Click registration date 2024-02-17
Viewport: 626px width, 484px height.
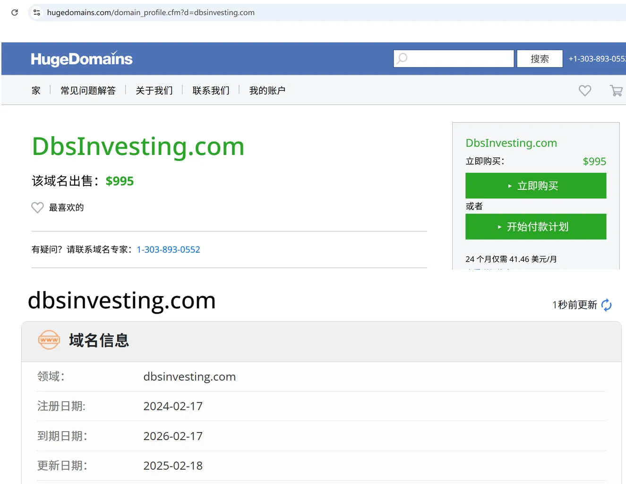[x=173, y=406]
